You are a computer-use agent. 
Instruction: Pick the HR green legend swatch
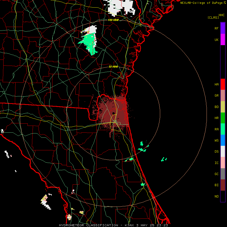[223, 118]
